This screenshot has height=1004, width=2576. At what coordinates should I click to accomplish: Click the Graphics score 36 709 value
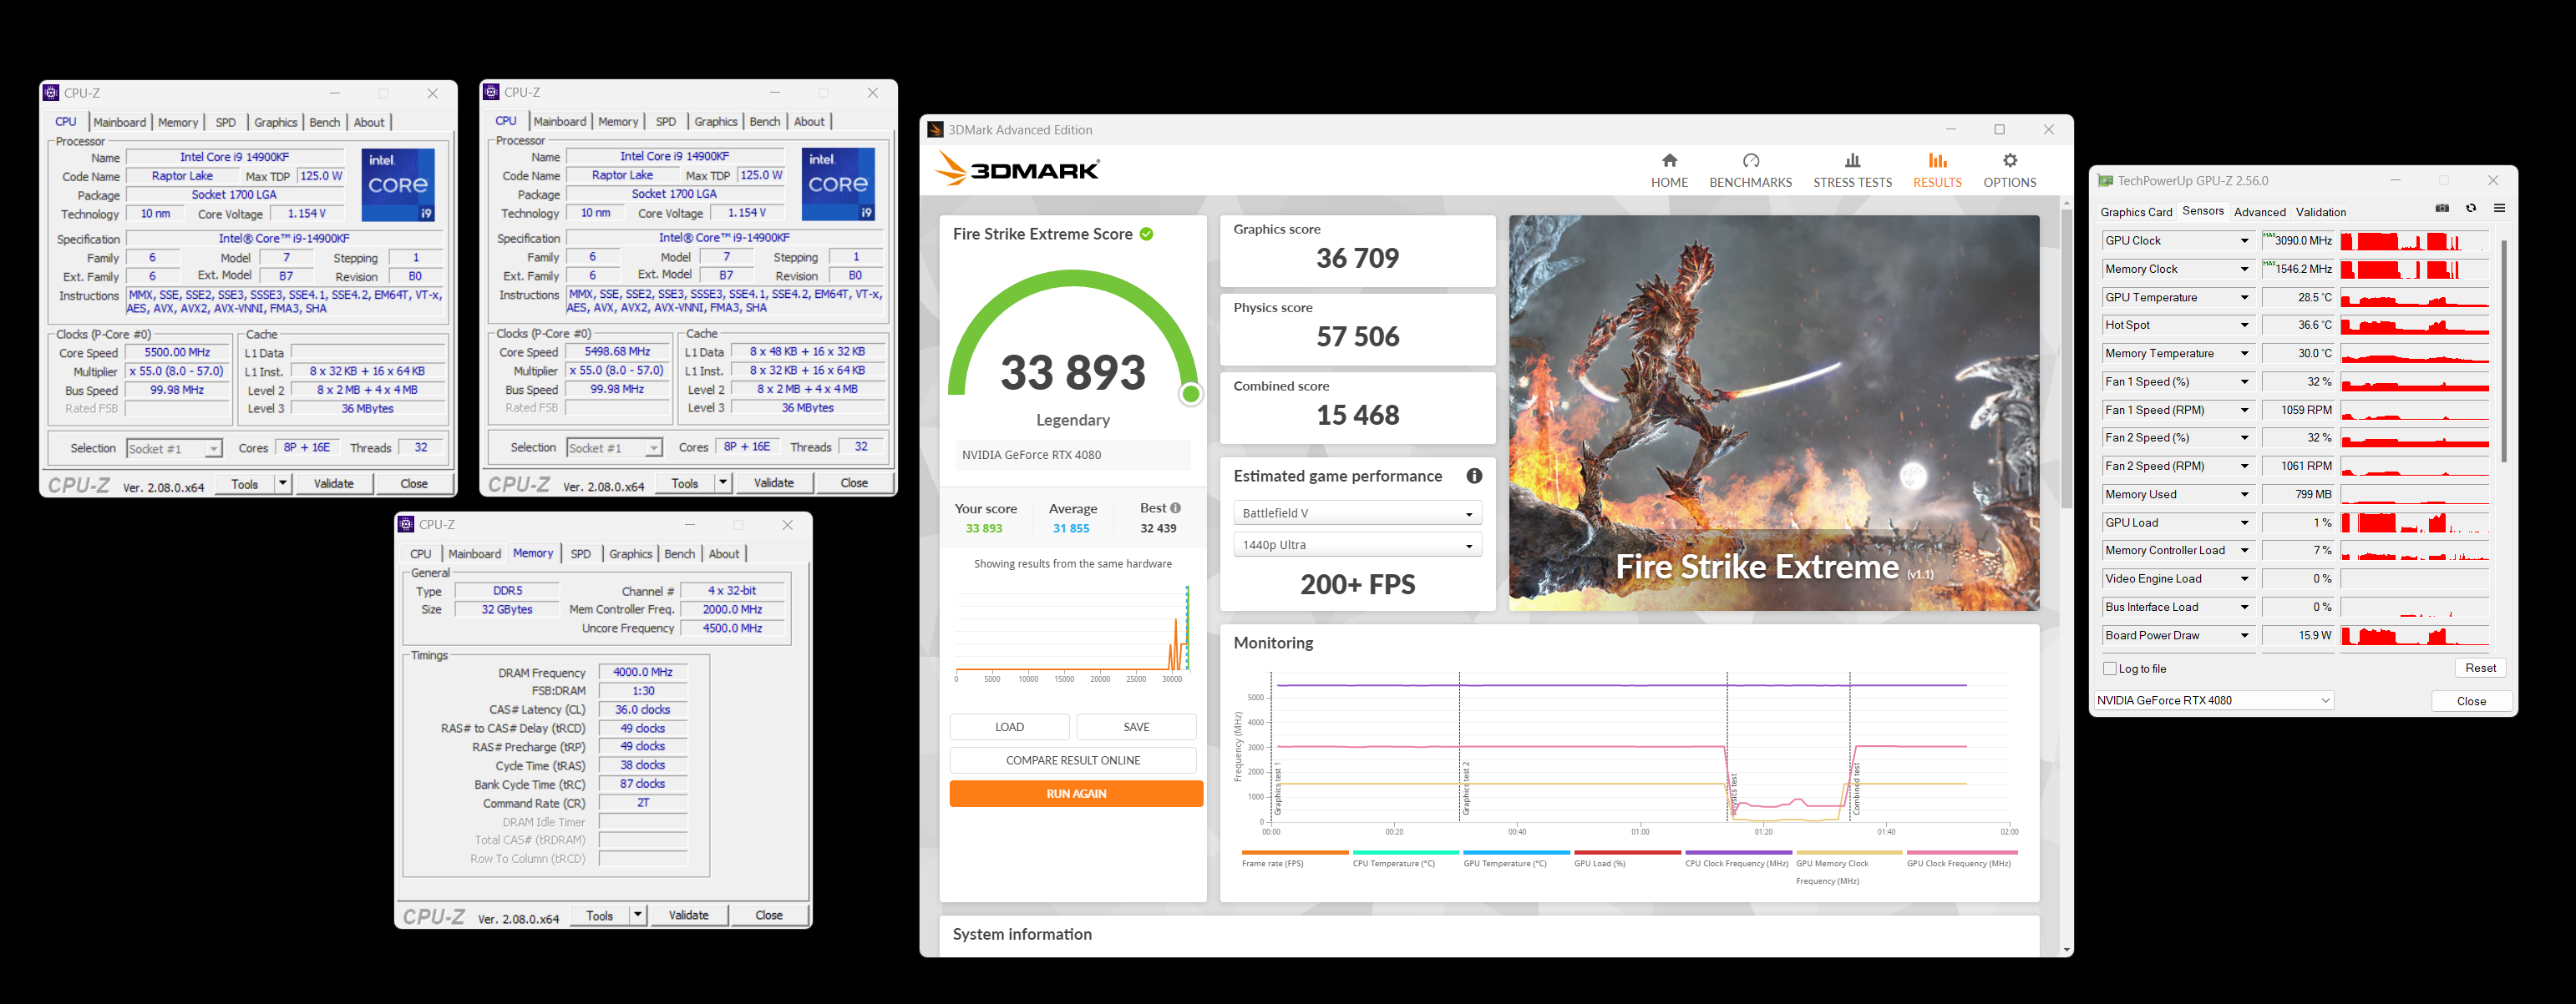point(1357,259)
